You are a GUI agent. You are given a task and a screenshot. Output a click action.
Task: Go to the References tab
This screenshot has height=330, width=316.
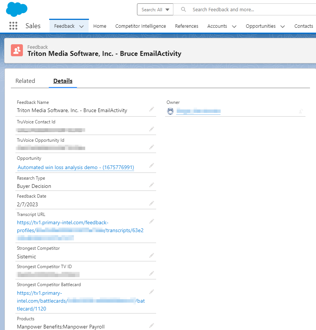point(187,26)
